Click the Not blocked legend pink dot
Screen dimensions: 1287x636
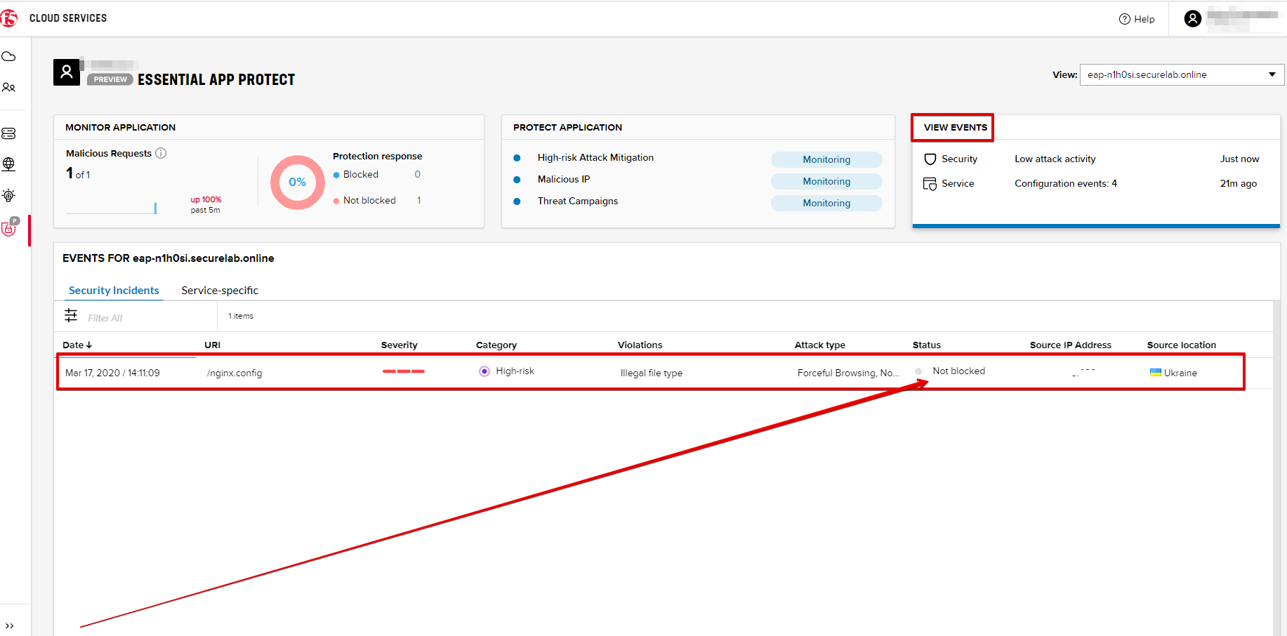pyautogui.click(x=336, y=201)
